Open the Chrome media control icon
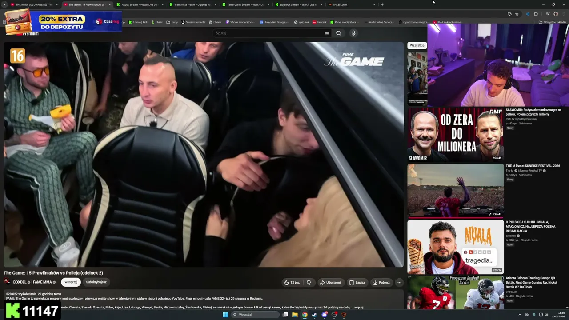Image resolution: width=569 pixels, height=320 pixels. point(548,14)
